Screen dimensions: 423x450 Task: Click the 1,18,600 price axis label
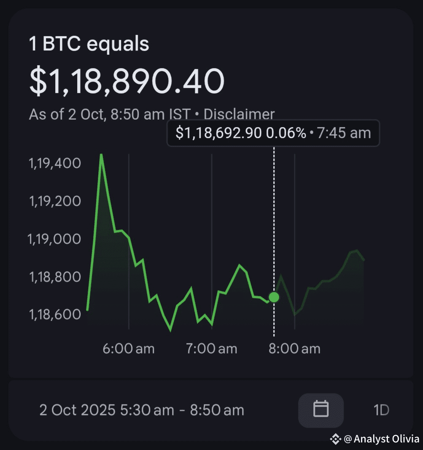point(54,315)
